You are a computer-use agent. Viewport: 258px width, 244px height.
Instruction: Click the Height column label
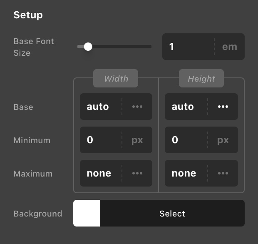201,78
